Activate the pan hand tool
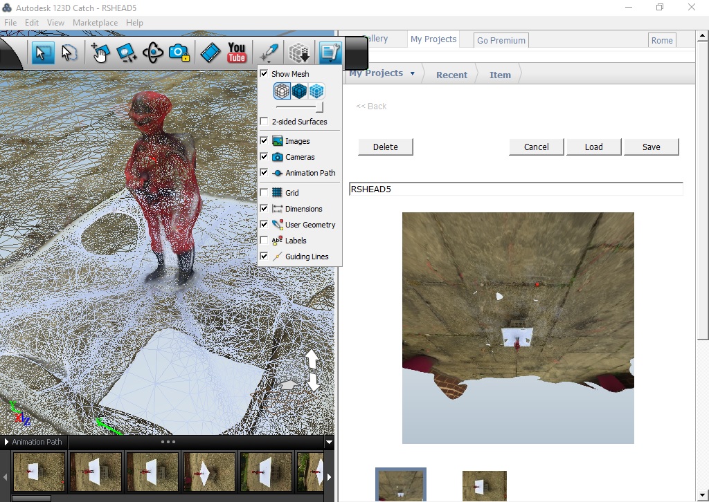709x502 pixels. 100,53
